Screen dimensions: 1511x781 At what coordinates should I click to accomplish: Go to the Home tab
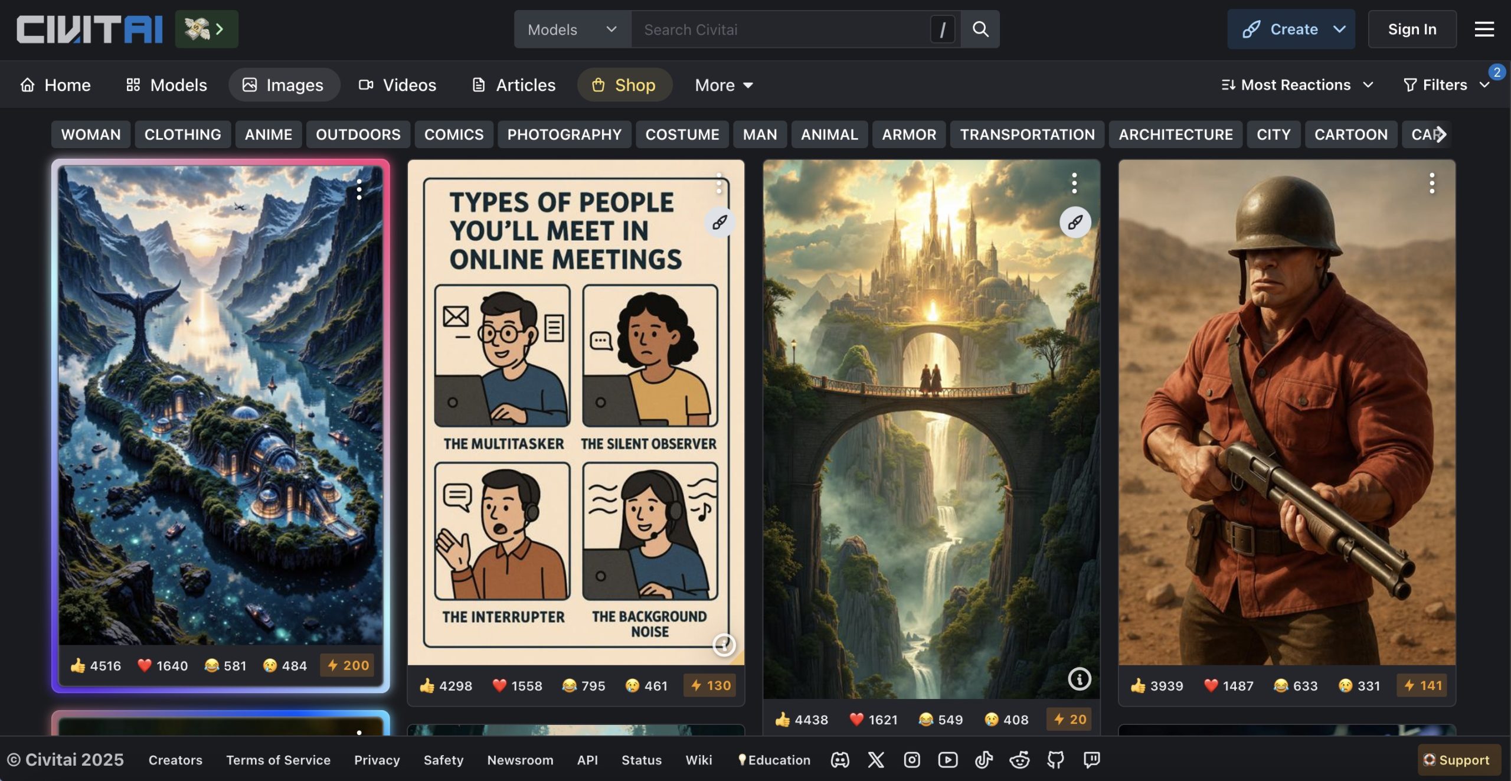click(55, 85)
